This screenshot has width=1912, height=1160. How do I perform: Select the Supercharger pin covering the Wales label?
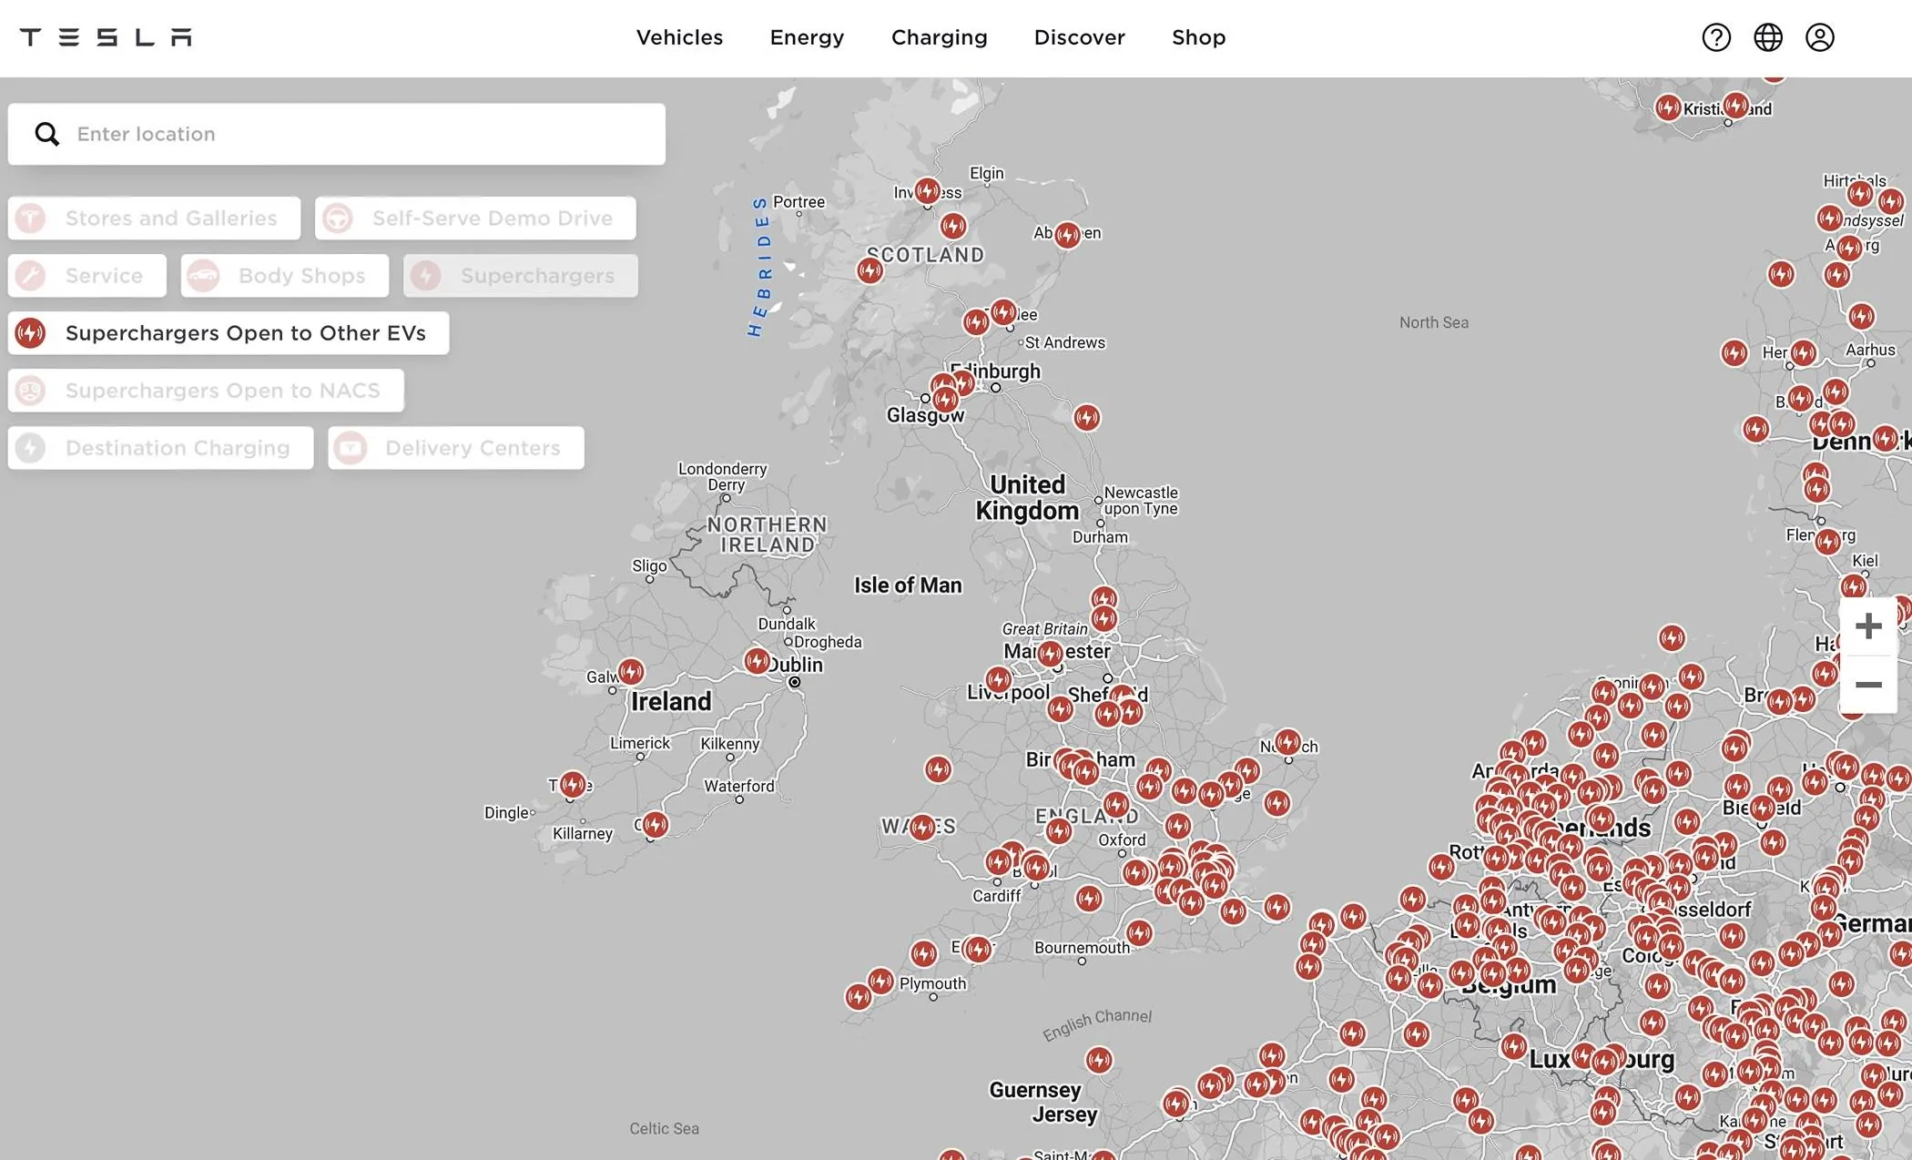tap(921, 827)
